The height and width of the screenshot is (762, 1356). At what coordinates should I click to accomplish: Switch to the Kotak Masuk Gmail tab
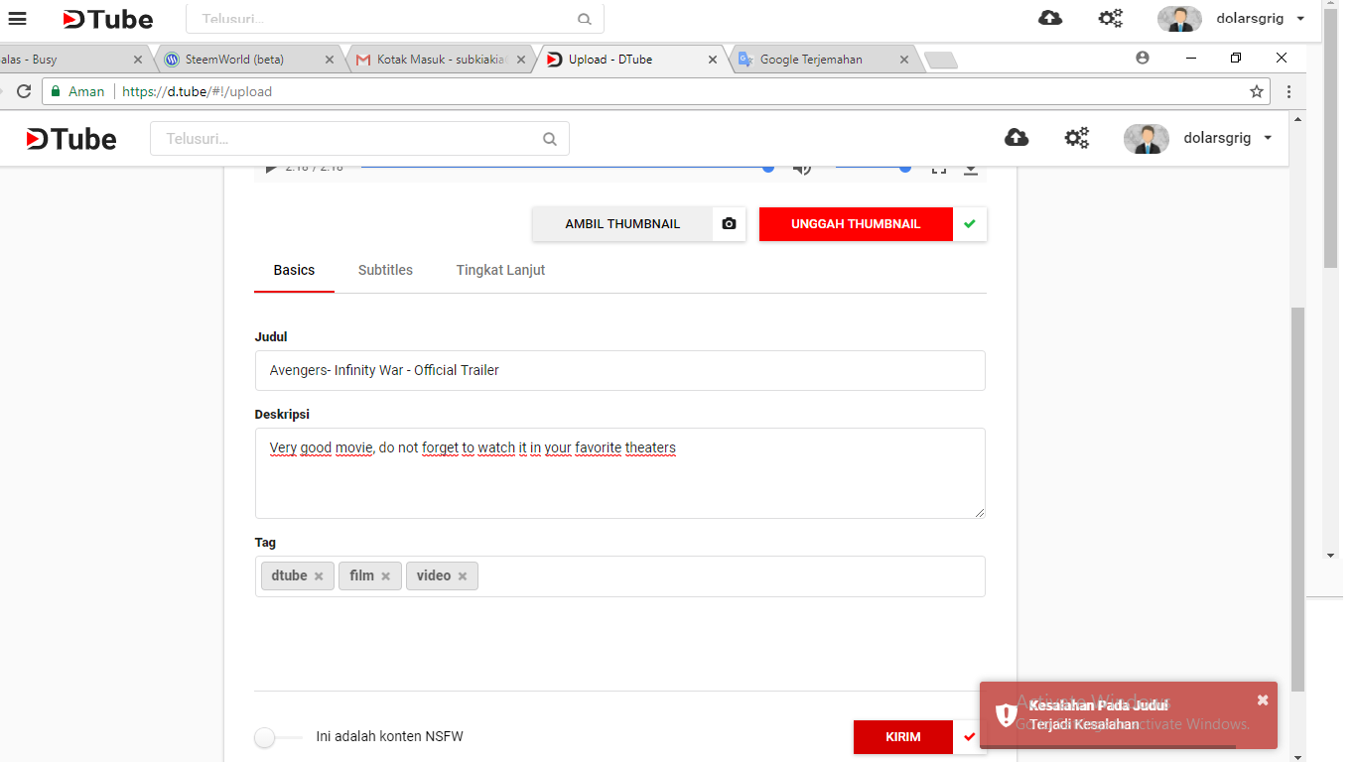[x=442, y=60]
